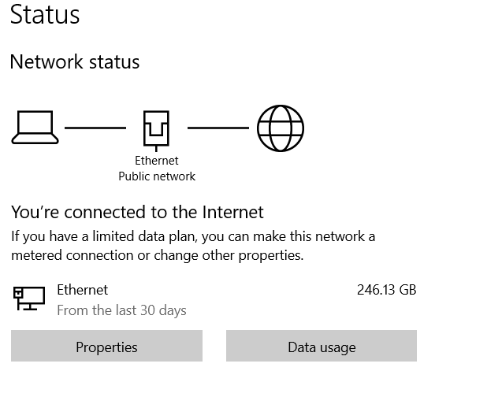Open the Data usage page
This screenshot has width=502, height=408.
pyautogui.click(x=321, y=347)
